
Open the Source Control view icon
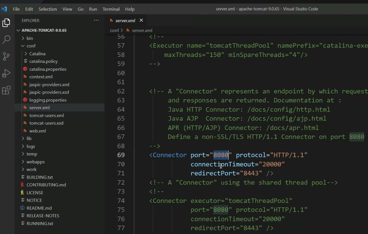click(x=6, y=56)
